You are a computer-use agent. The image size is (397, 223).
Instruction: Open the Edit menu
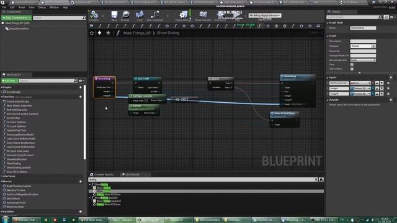12,7
